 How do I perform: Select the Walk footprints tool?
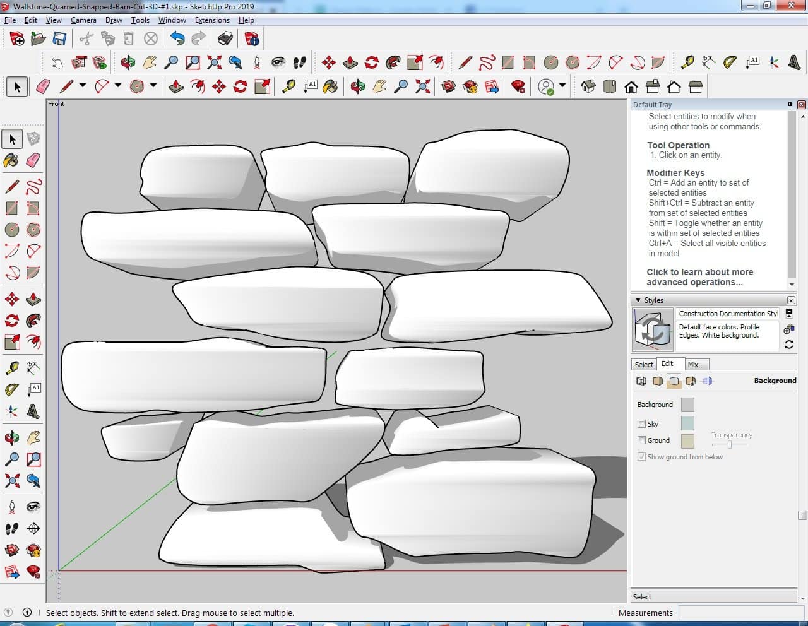point(11,528)
